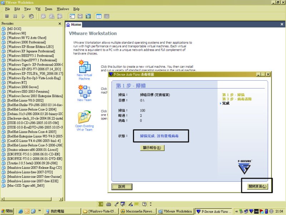Close the Favorites panel with its X
Viewport: 286px width, 215px height.
tap(60, 24)
